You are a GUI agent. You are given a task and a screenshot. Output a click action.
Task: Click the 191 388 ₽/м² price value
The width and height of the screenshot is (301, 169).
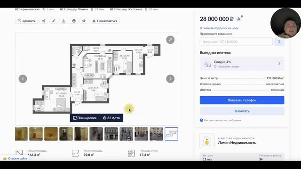275,78
